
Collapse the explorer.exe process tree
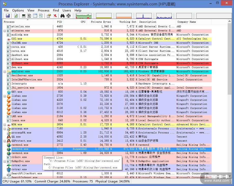[5, 72]
